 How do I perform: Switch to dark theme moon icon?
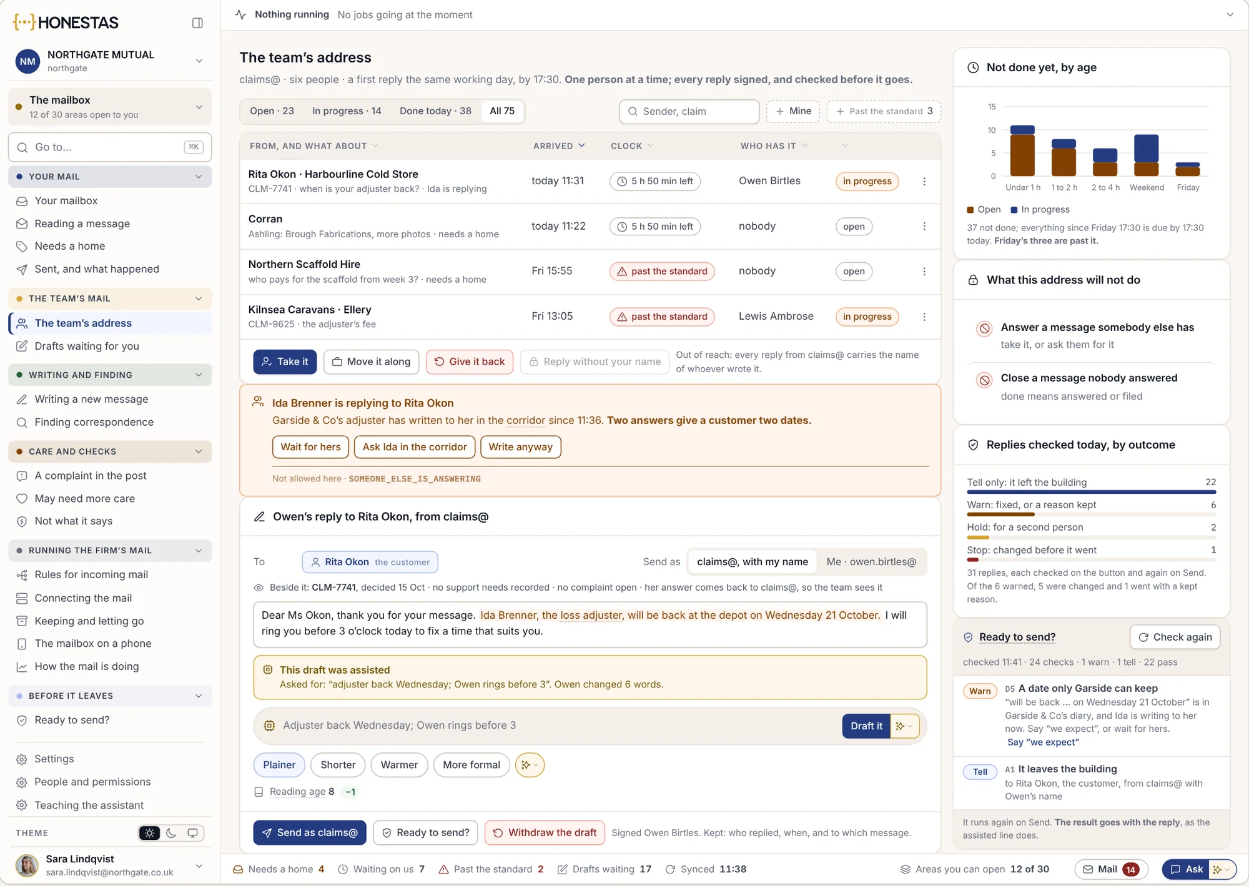(x=171, y=833)
